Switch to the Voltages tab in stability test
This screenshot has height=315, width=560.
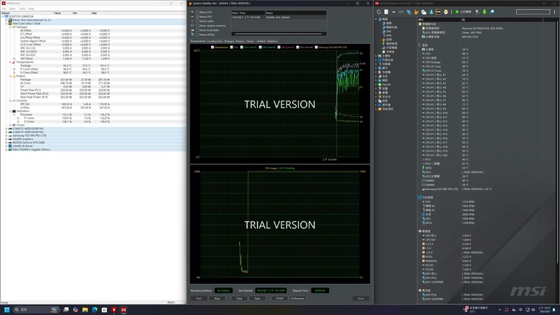click(x=229, y=42)
